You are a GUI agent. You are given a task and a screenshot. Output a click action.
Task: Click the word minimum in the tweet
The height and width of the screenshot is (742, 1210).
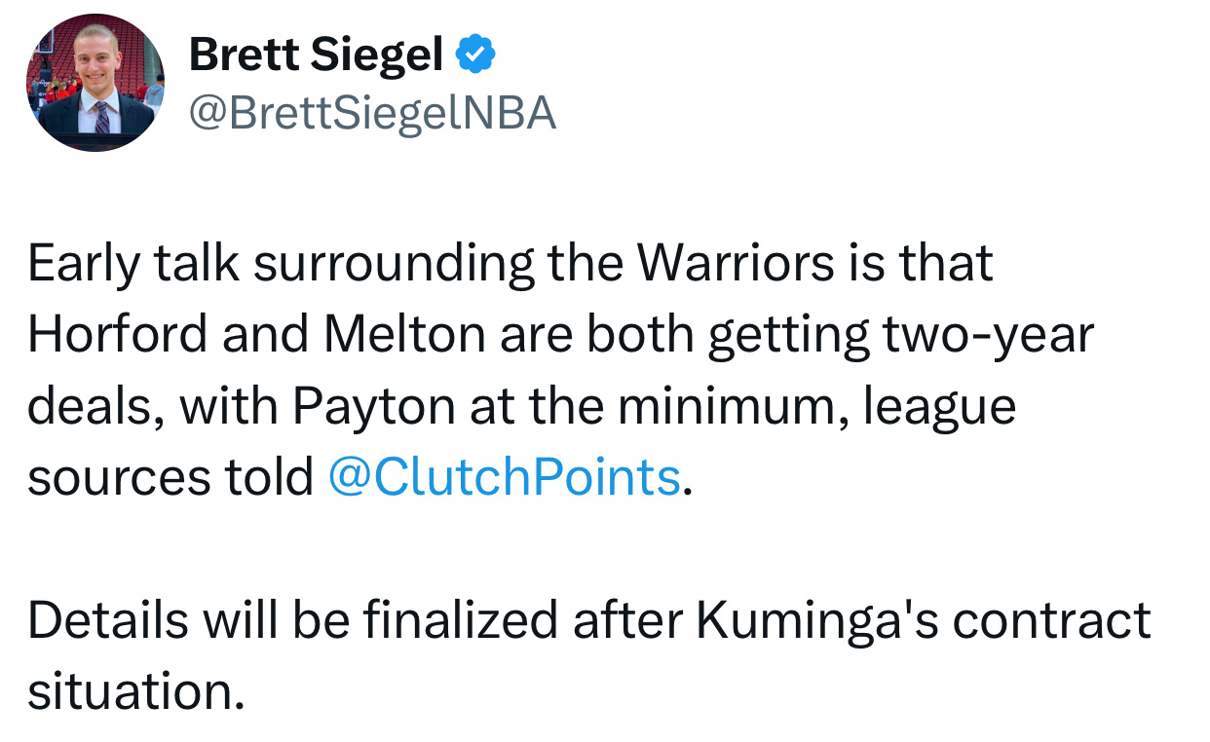tap(721, 406)
